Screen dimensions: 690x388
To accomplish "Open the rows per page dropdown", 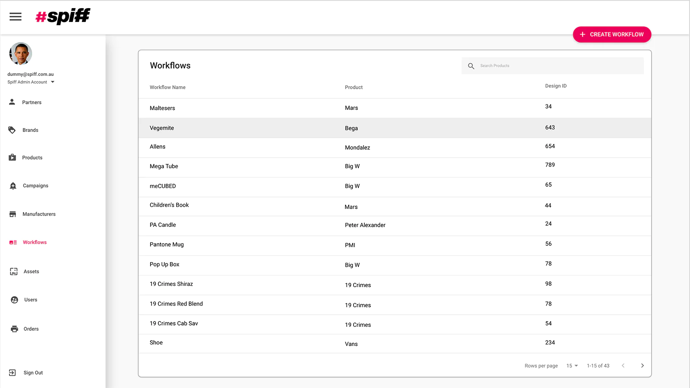I will click(572, 366).
